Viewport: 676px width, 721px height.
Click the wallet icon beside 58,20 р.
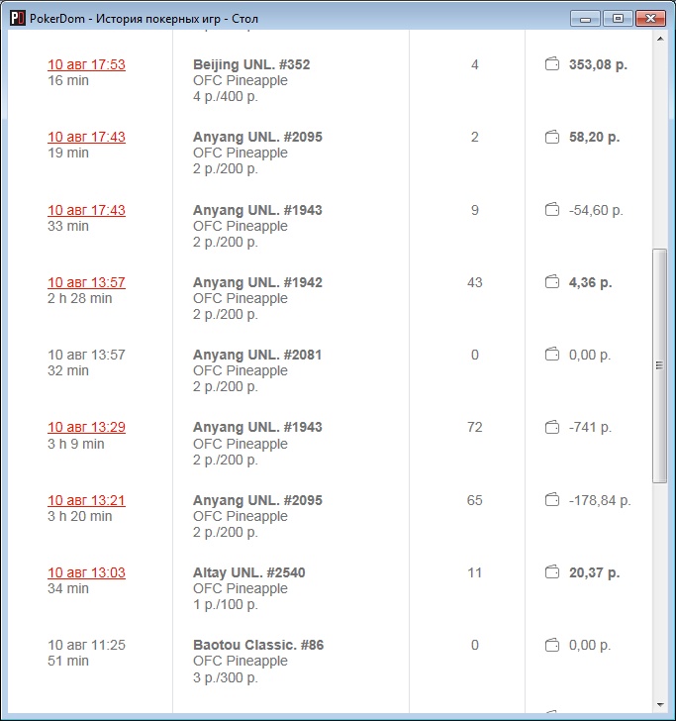click(x=552, y=137)
